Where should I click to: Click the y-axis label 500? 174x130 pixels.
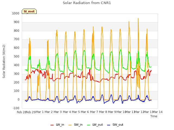(17, 56)
